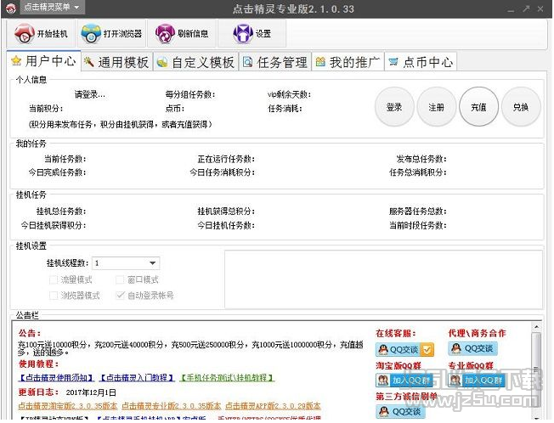The width and height of the screenshot is (554, 423).
Task: Open the 我的推广 tab
Action: 348,62
